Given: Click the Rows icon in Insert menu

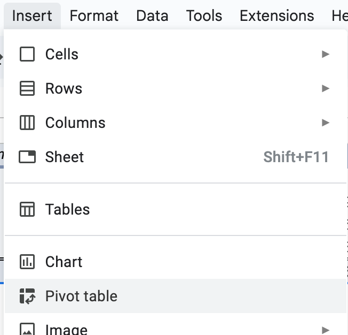Looking at the screenshot, I should tap(27, 88).
